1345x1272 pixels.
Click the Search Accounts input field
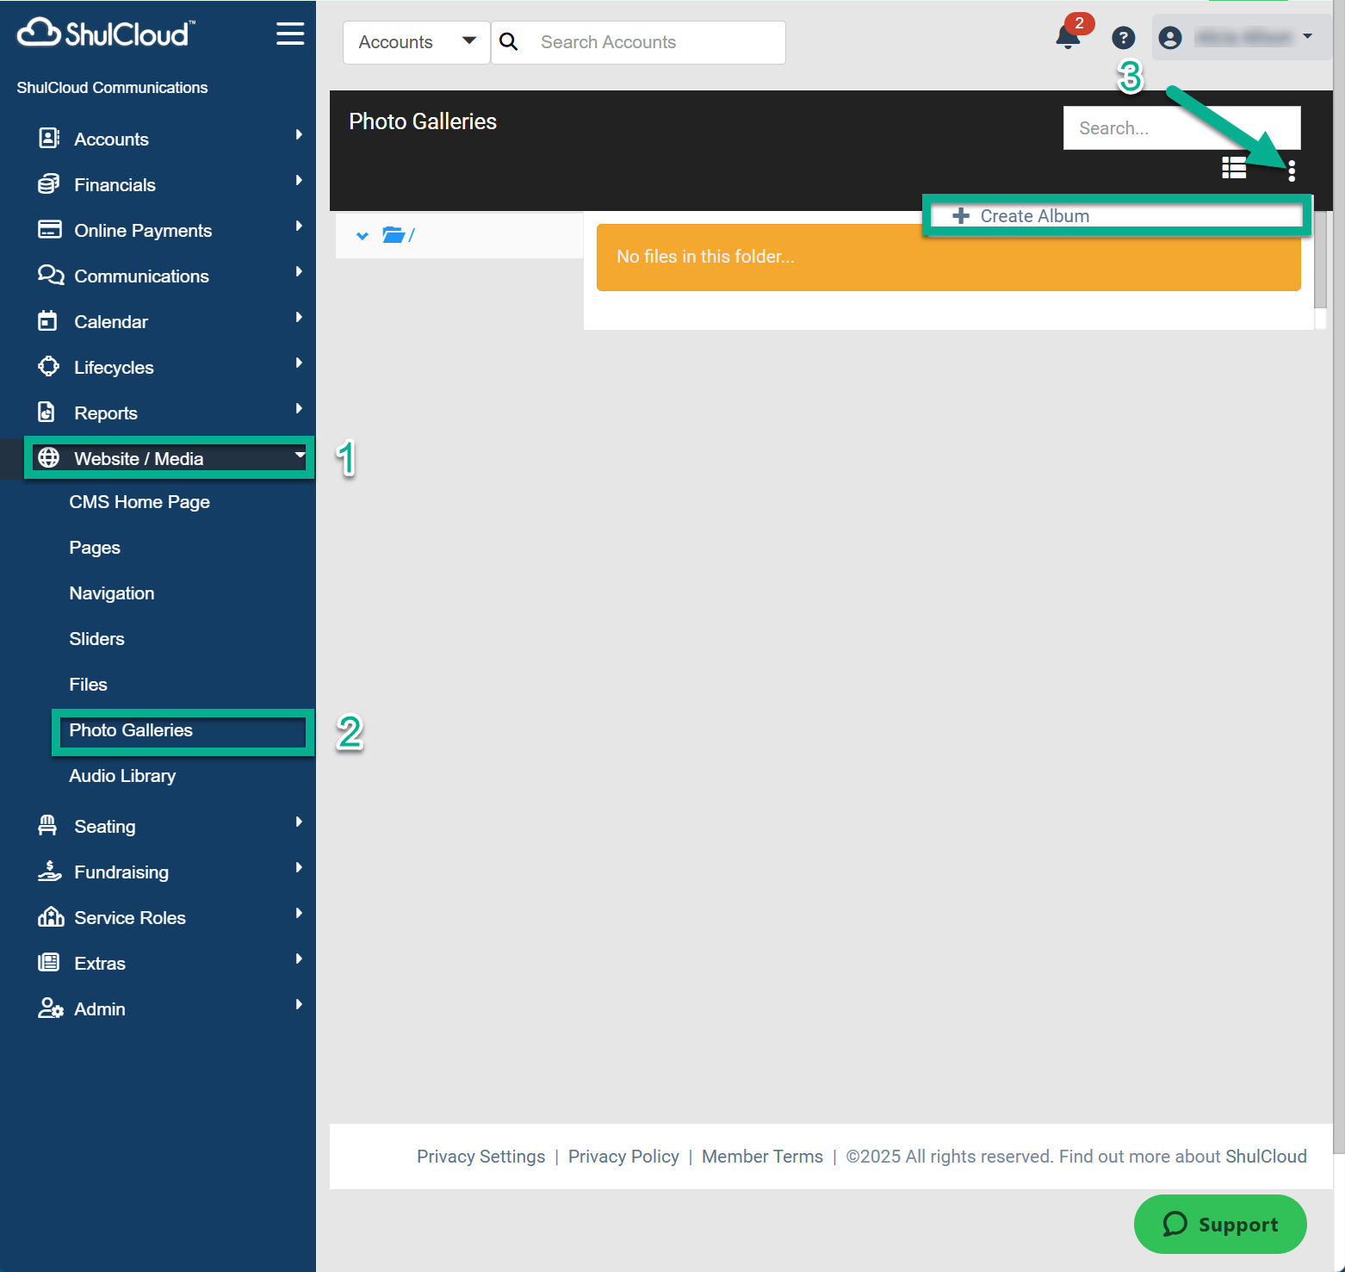[654, 42]
